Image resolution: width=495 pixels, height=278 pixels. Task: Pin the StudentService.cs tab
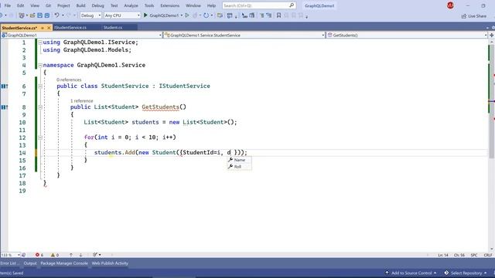point(43,28)
